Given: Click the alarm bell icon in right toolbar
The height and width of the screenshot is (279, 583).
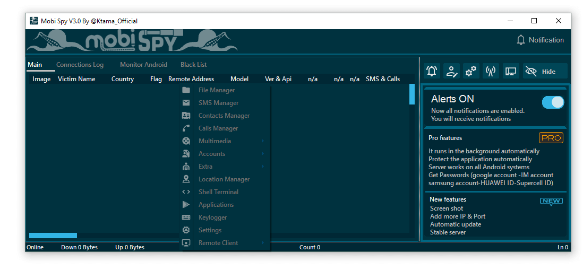Looking at the screenshot, I should pyautogui.click(x=432, y=71).
